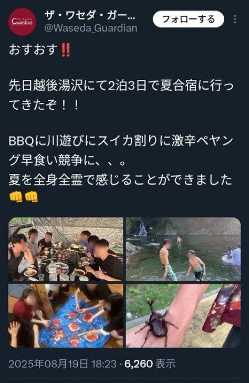Click the yellow fist emojis

(24, 197)
